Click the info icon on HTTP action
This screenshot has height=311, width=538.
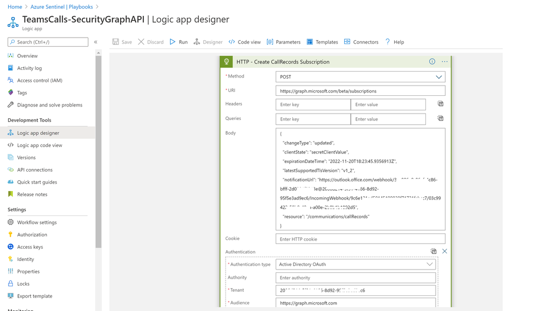(432, 62)
